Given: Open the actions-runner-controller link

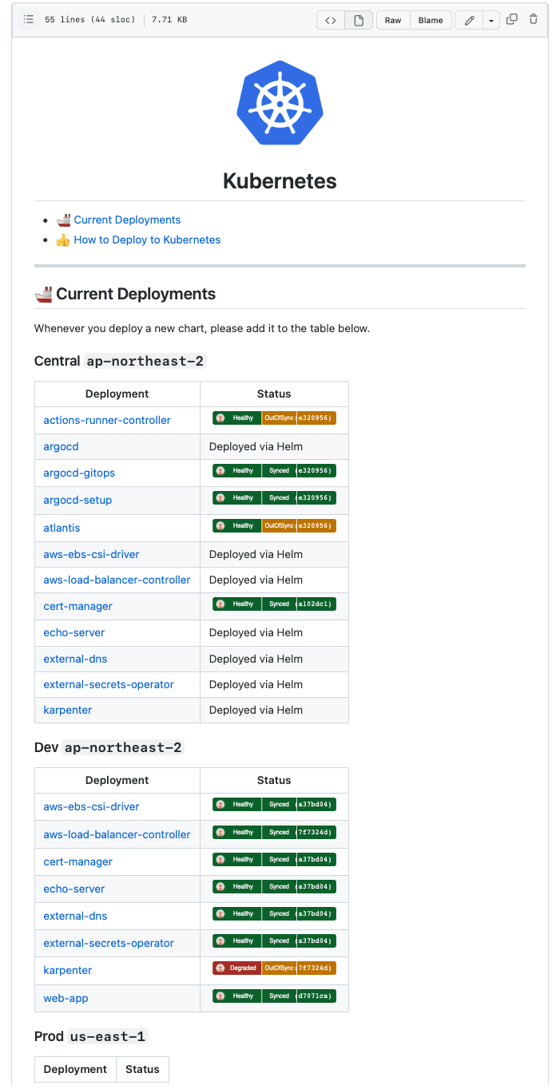Looking at the screenshot, I should (106, 420).
